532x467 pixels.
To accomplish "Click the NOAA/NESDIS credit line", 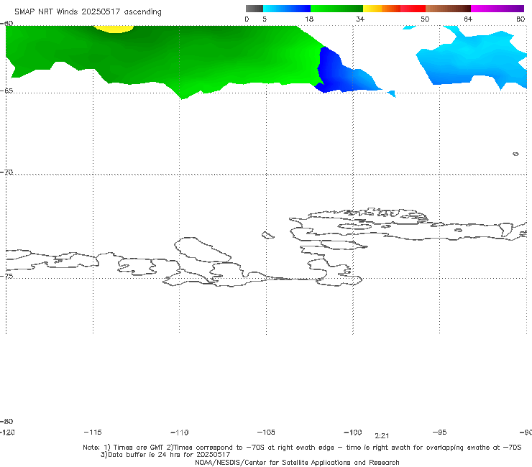I will pos(297,462).
